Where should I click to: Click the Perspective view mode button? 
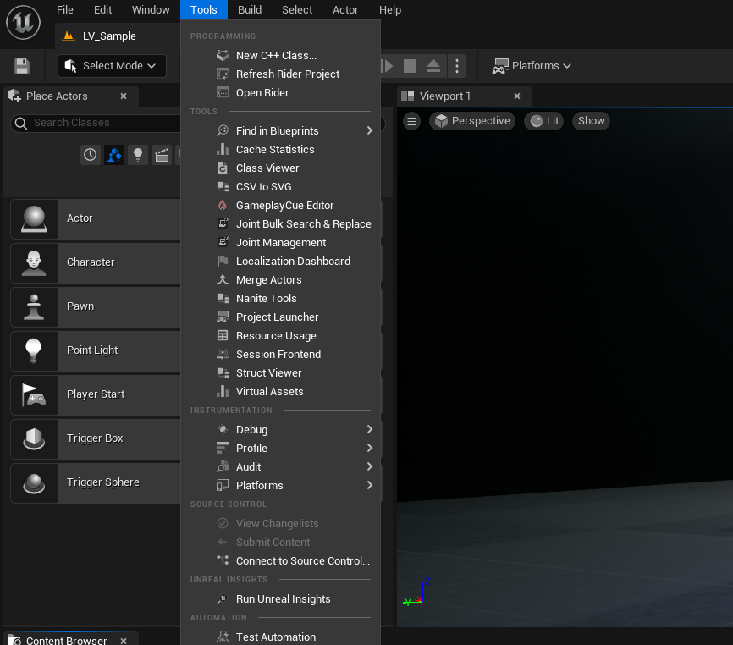pyautogui.click(x=472, y=121)
